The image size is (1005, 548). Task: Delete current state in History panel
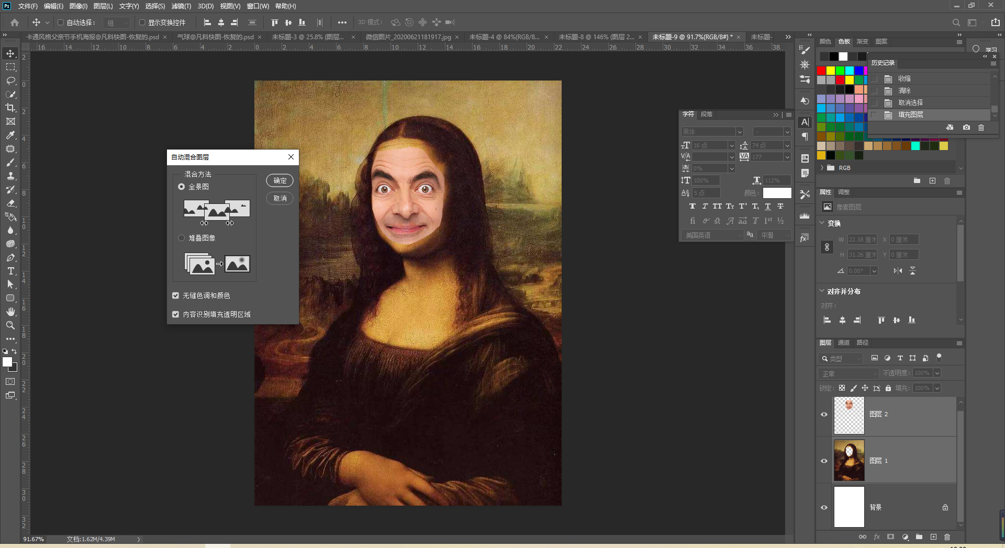pos(981,128)
